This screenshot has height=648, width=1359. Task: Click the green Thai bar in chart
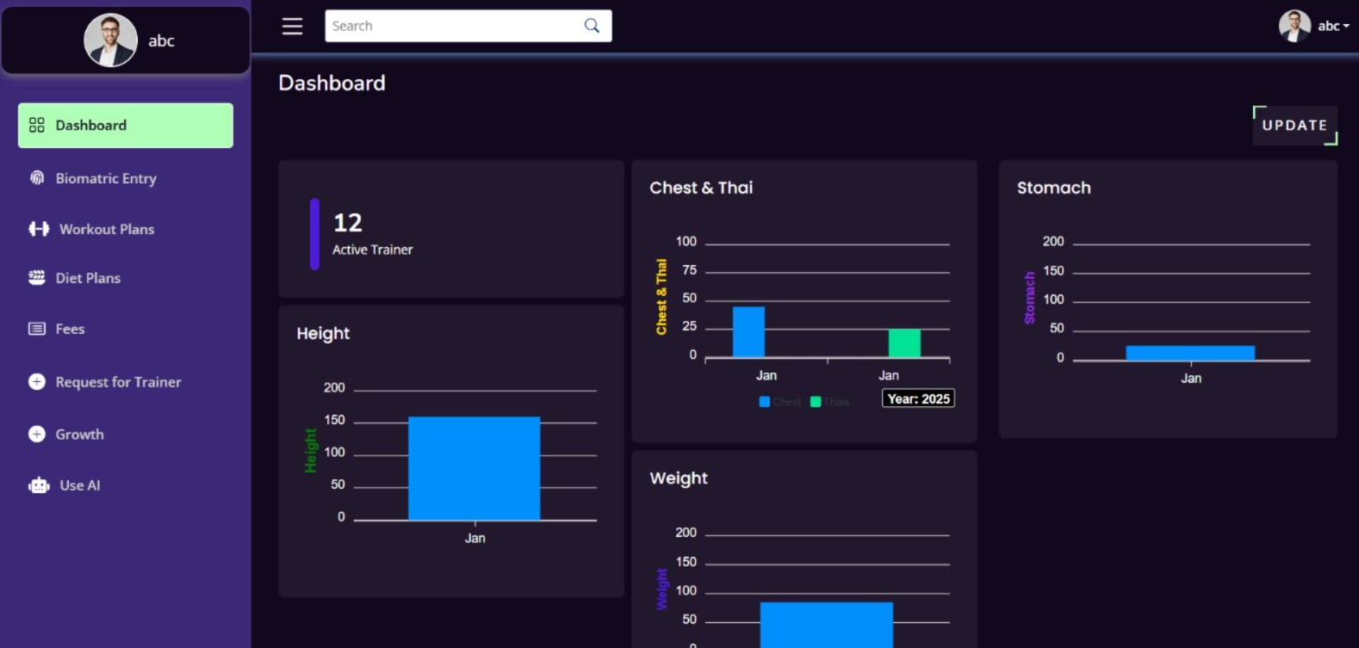click(x=904, y=343)
